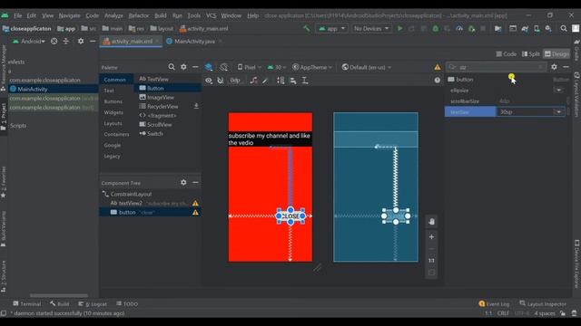Click Clear Constraints icon
The image size is (581, 326).
253,81
